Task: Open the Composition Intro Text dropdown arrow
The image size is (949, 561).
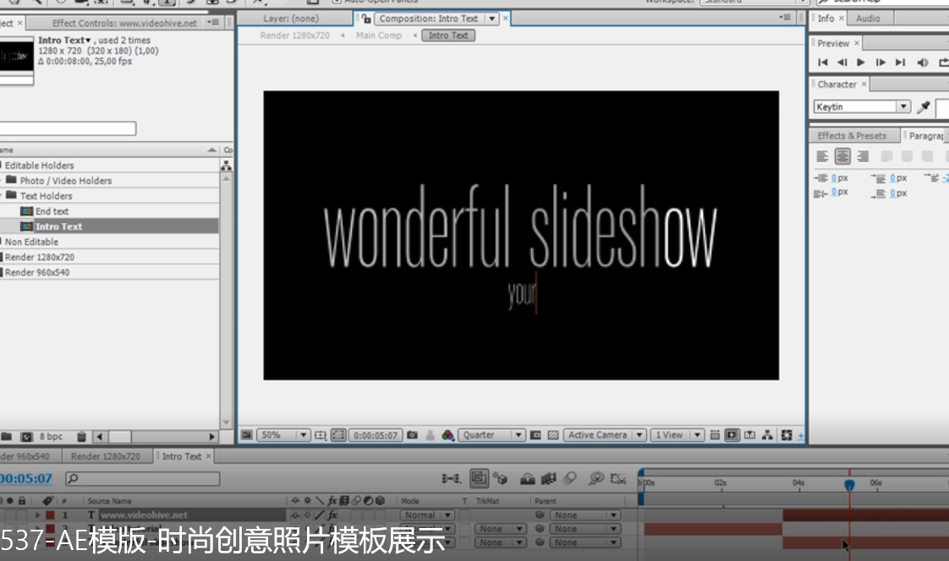Action: coord(492,19)
